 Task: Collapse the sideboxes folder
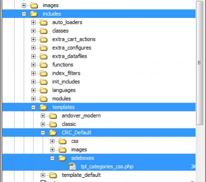52,158
